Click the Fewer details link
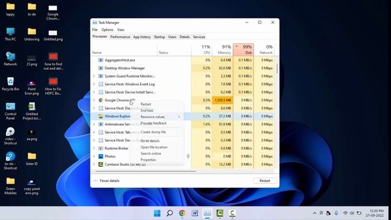Viewport: 391px width, 220px height. pyautogui.click(x=109, y=181)
